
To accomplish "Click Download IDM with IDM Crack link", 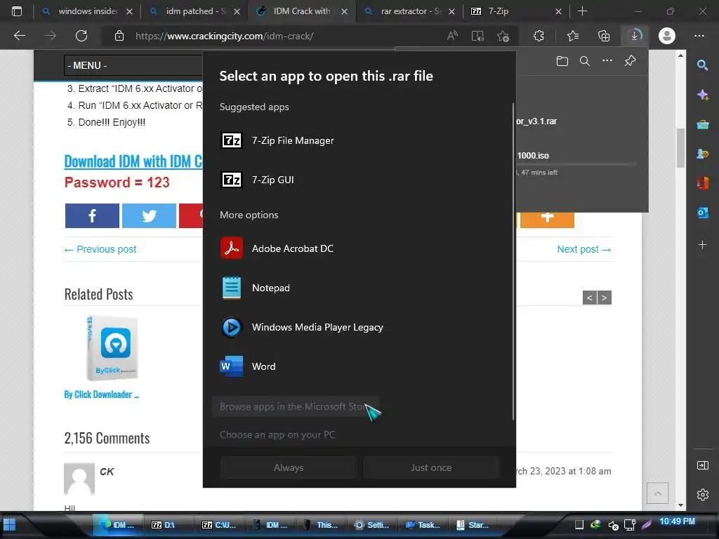I will coord(133,161).
